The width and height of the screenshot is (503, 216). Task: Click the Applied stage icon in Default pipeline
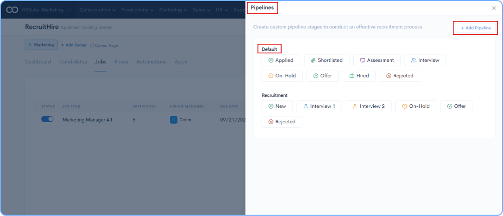[x=271, y=60]
